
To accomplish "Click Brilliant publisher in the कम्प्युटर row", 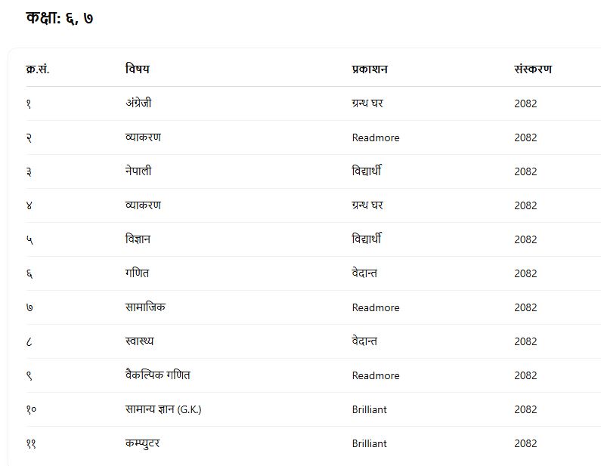I will (x=369, y=443).
